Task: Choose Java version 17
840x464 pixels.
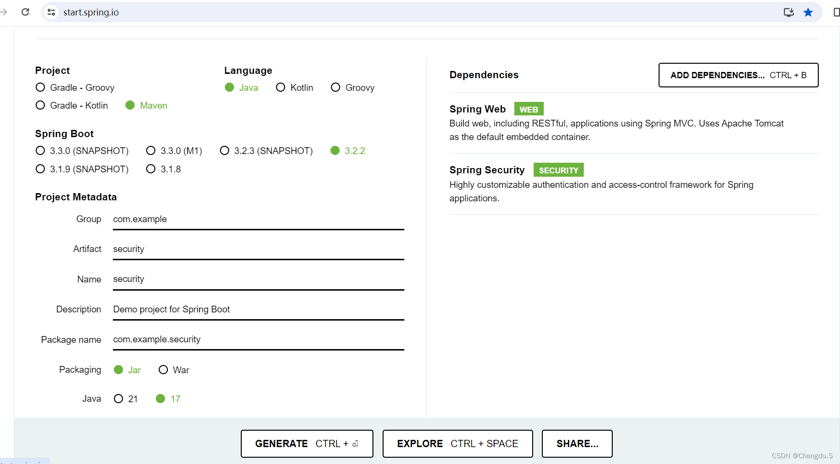Action: pyautogui.click(x=168, y=399)
